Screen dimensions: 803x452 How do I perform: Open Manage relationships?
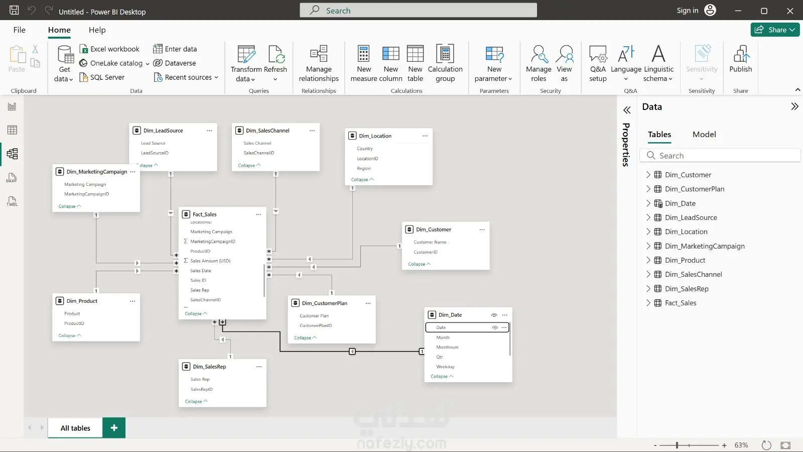tap(319, 63)
